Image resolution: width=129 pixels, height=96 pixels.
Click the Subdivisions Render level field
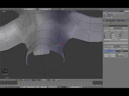click(109, 56)
